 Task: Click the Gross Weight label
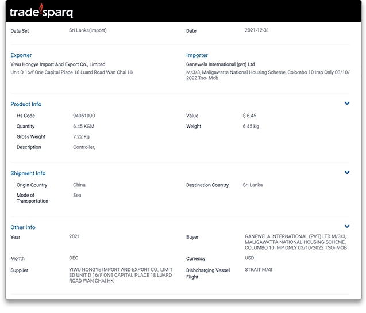pyautogui.click(x=31, y=136)
